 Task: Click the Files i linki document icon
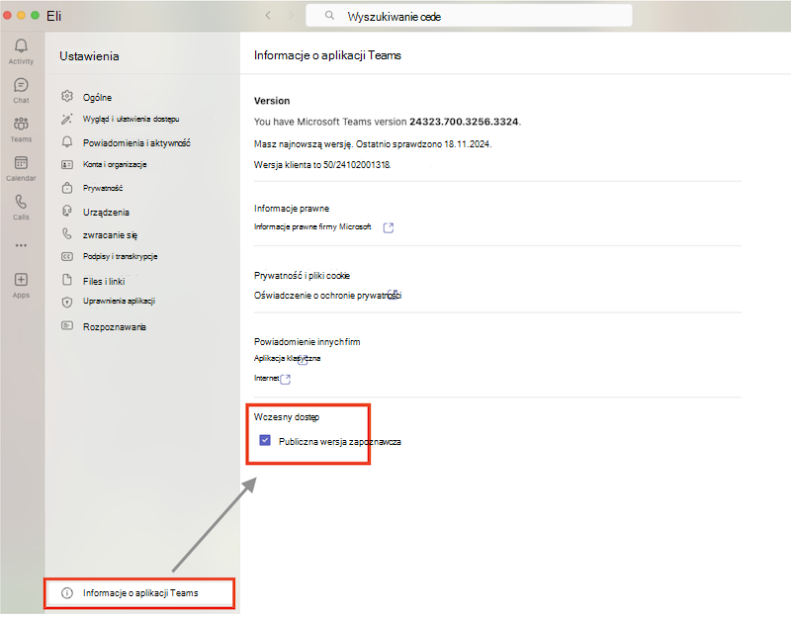[67, 280]
